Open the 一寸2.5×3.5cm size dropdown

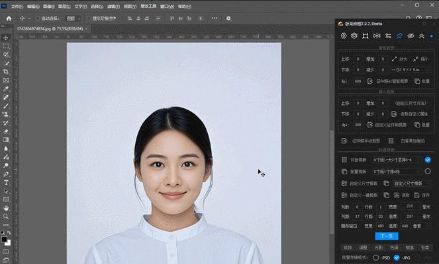411,69
